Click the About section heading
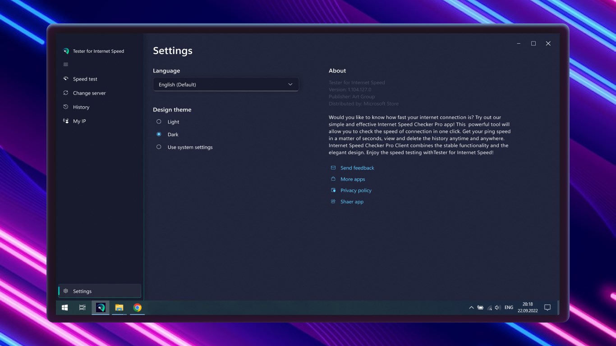This screenshot has width=616, height=346. 337,70
